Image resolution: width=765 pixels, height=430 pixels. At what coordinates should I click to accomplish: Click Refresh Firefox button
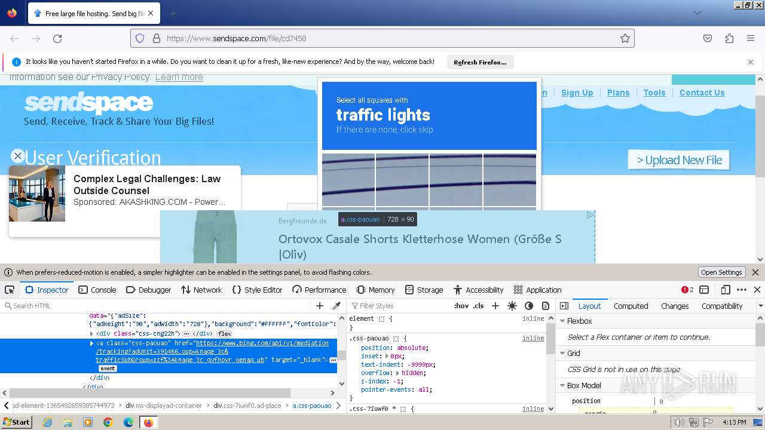[x=480, y=62]
